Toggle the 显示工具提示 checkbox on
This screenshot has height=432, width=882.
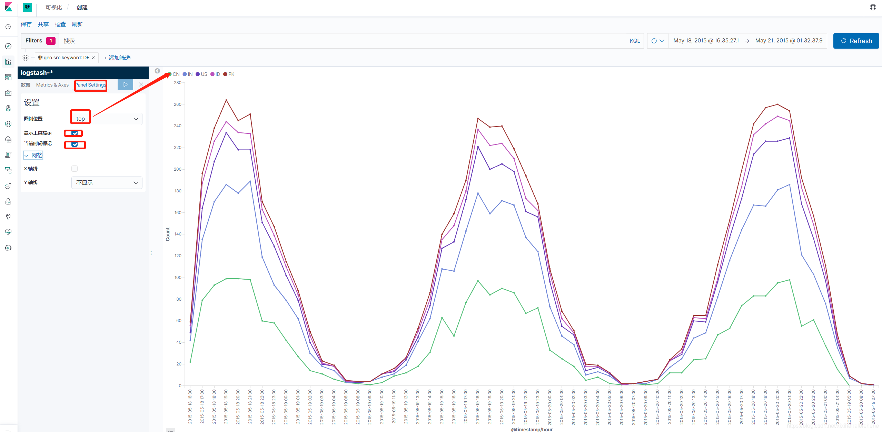[74, 133]
